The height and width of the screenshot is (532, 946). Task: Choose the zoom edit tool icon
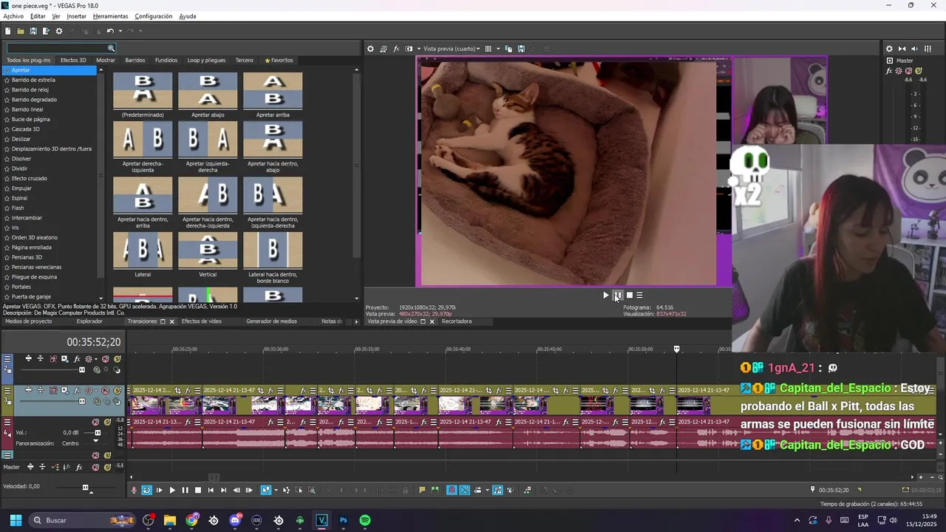[312, 490]
